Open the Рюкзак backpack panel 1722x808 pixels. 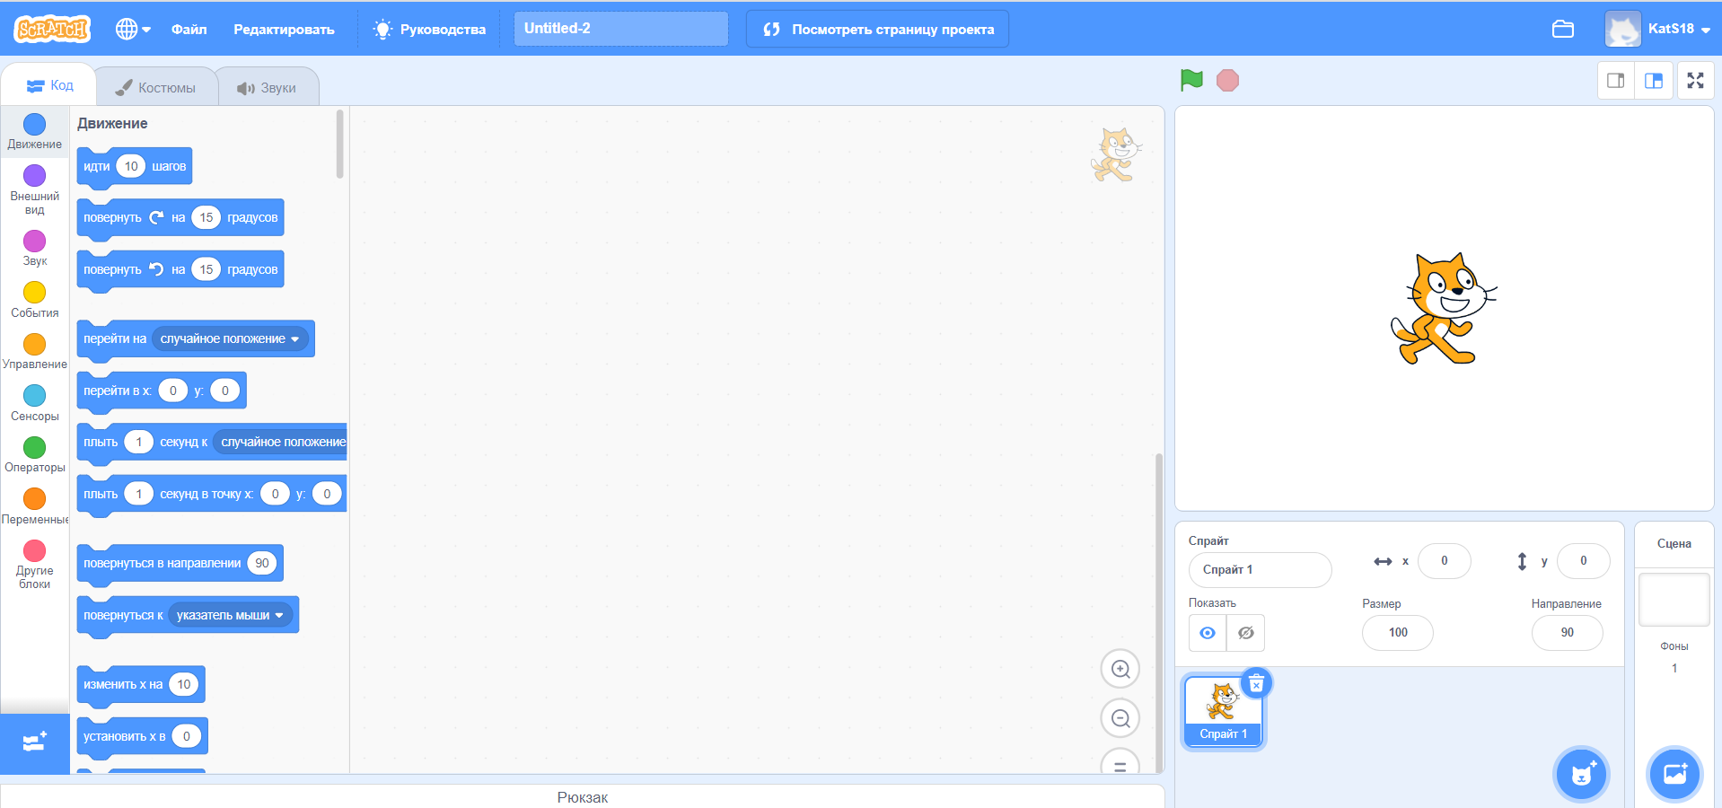pyautogui.click(x=582, y=797)
